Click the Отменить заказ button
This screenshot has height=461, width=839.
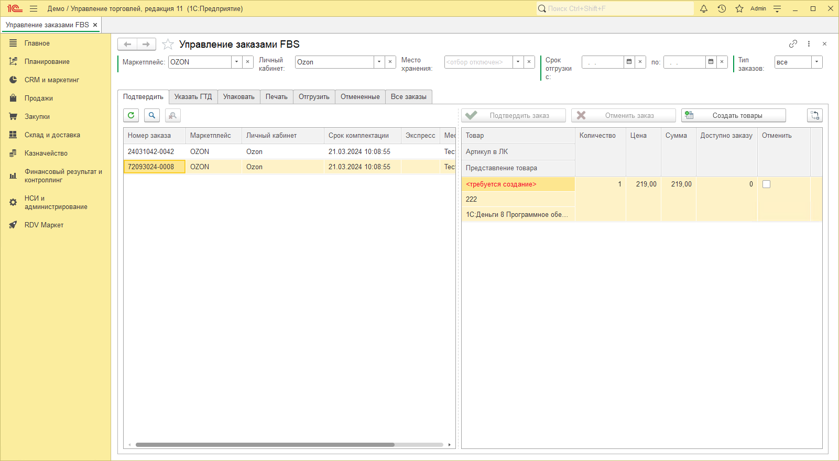tap(623, 116)
